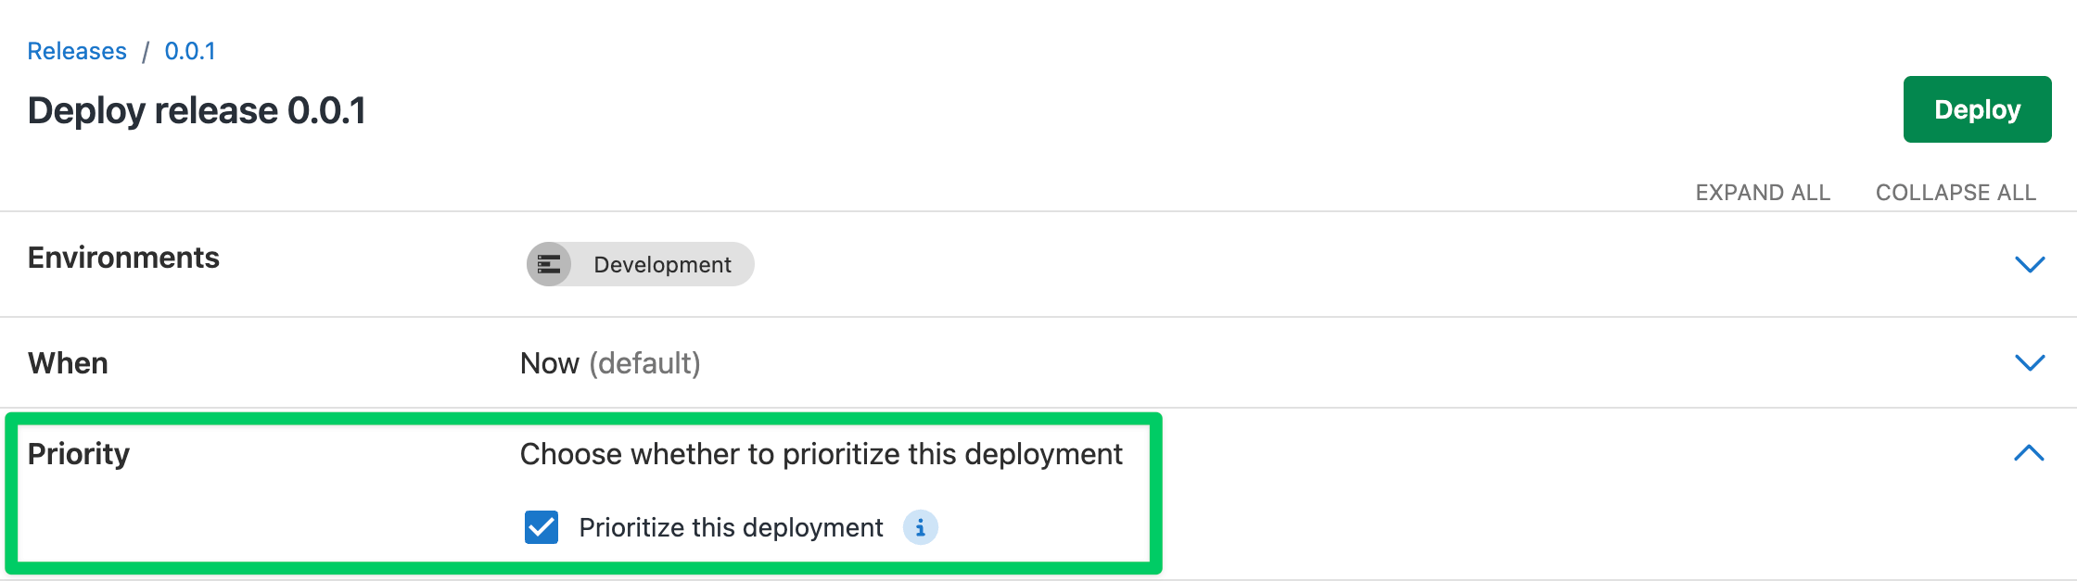Image resolution: width=2077 pixels, height=581 pixels.
Task: Click the 'Now (default)' summary text
Action: click(610, 363)
